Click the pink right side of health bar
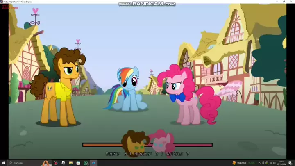Viewport: 295px width, 166px height. 193,145
